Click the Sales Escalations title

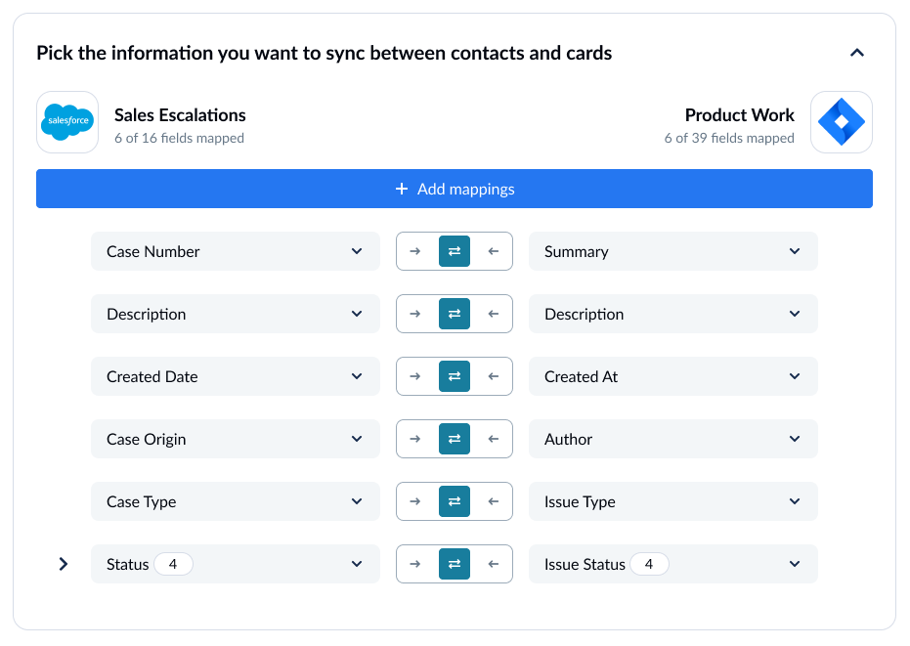coord(180,115)
